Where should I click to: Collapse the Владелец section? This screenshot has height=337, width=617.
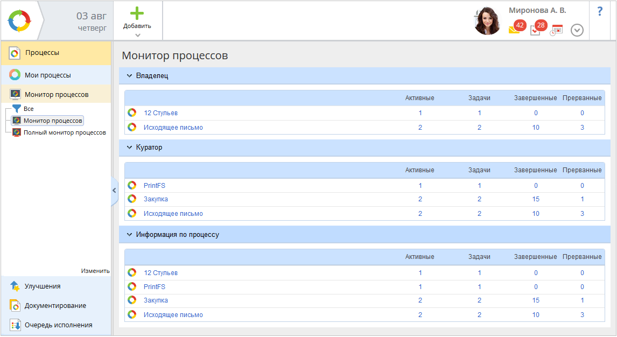[129, 76]
